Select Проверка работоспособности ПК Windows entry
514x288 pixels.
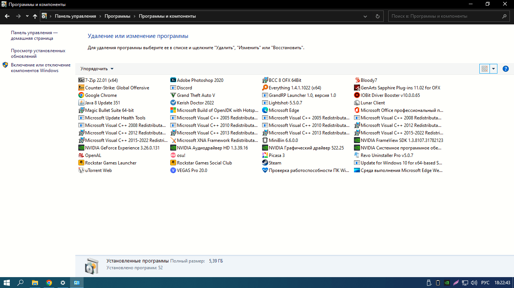pyautogui.click(x=306, y=170)
